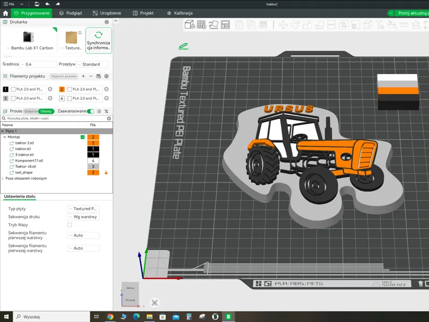The width and height of the screenshot is (429, 322).
Task: Add a filament with the plus icon
Action: coord(84,76)
